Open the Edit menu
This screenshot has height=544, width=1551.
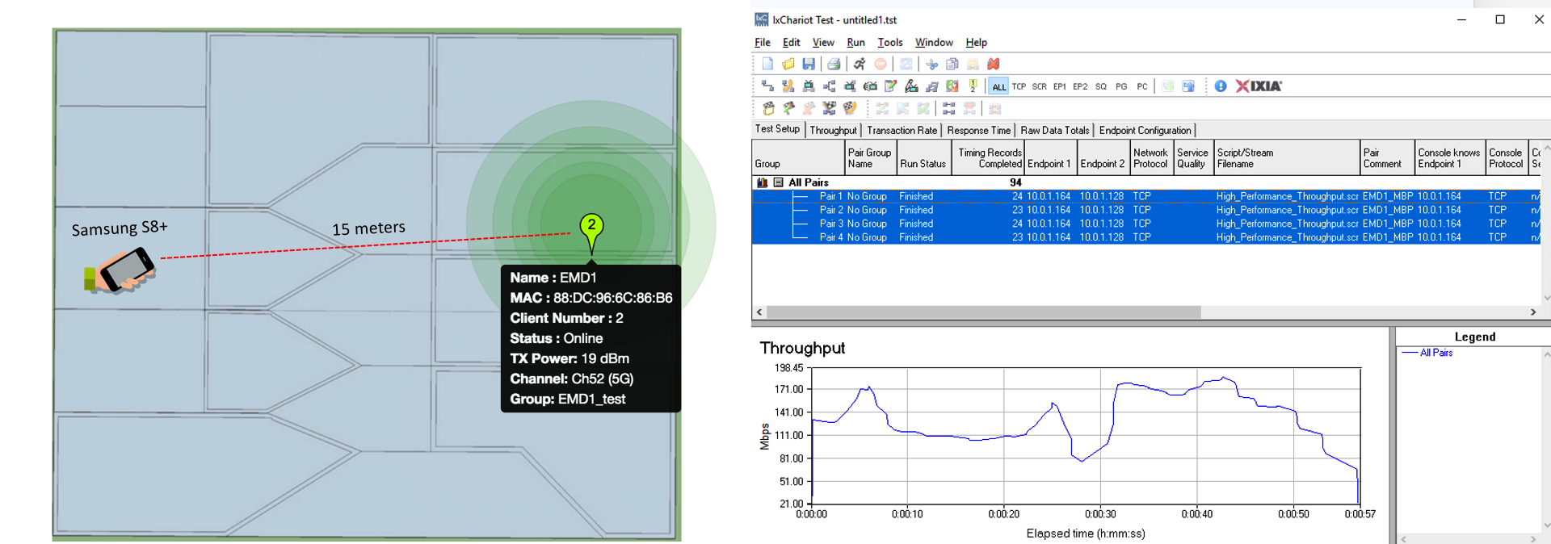[x=792, y=43]
